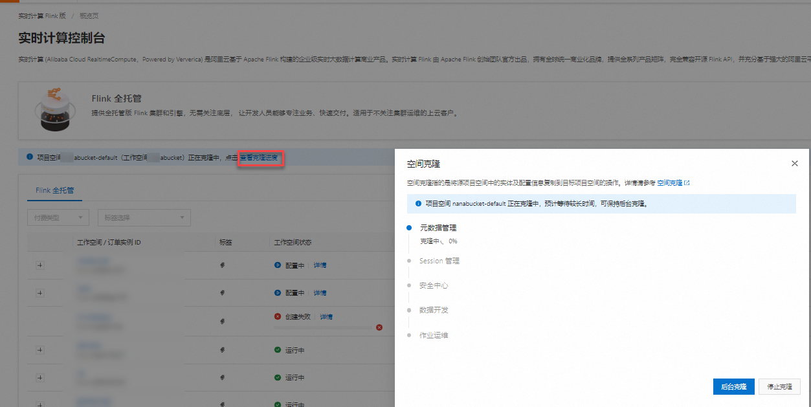Click the 创建失败 status text
The width and height of the screenshot is (811, 407).
pyautogui.click(x=298, y=317)
